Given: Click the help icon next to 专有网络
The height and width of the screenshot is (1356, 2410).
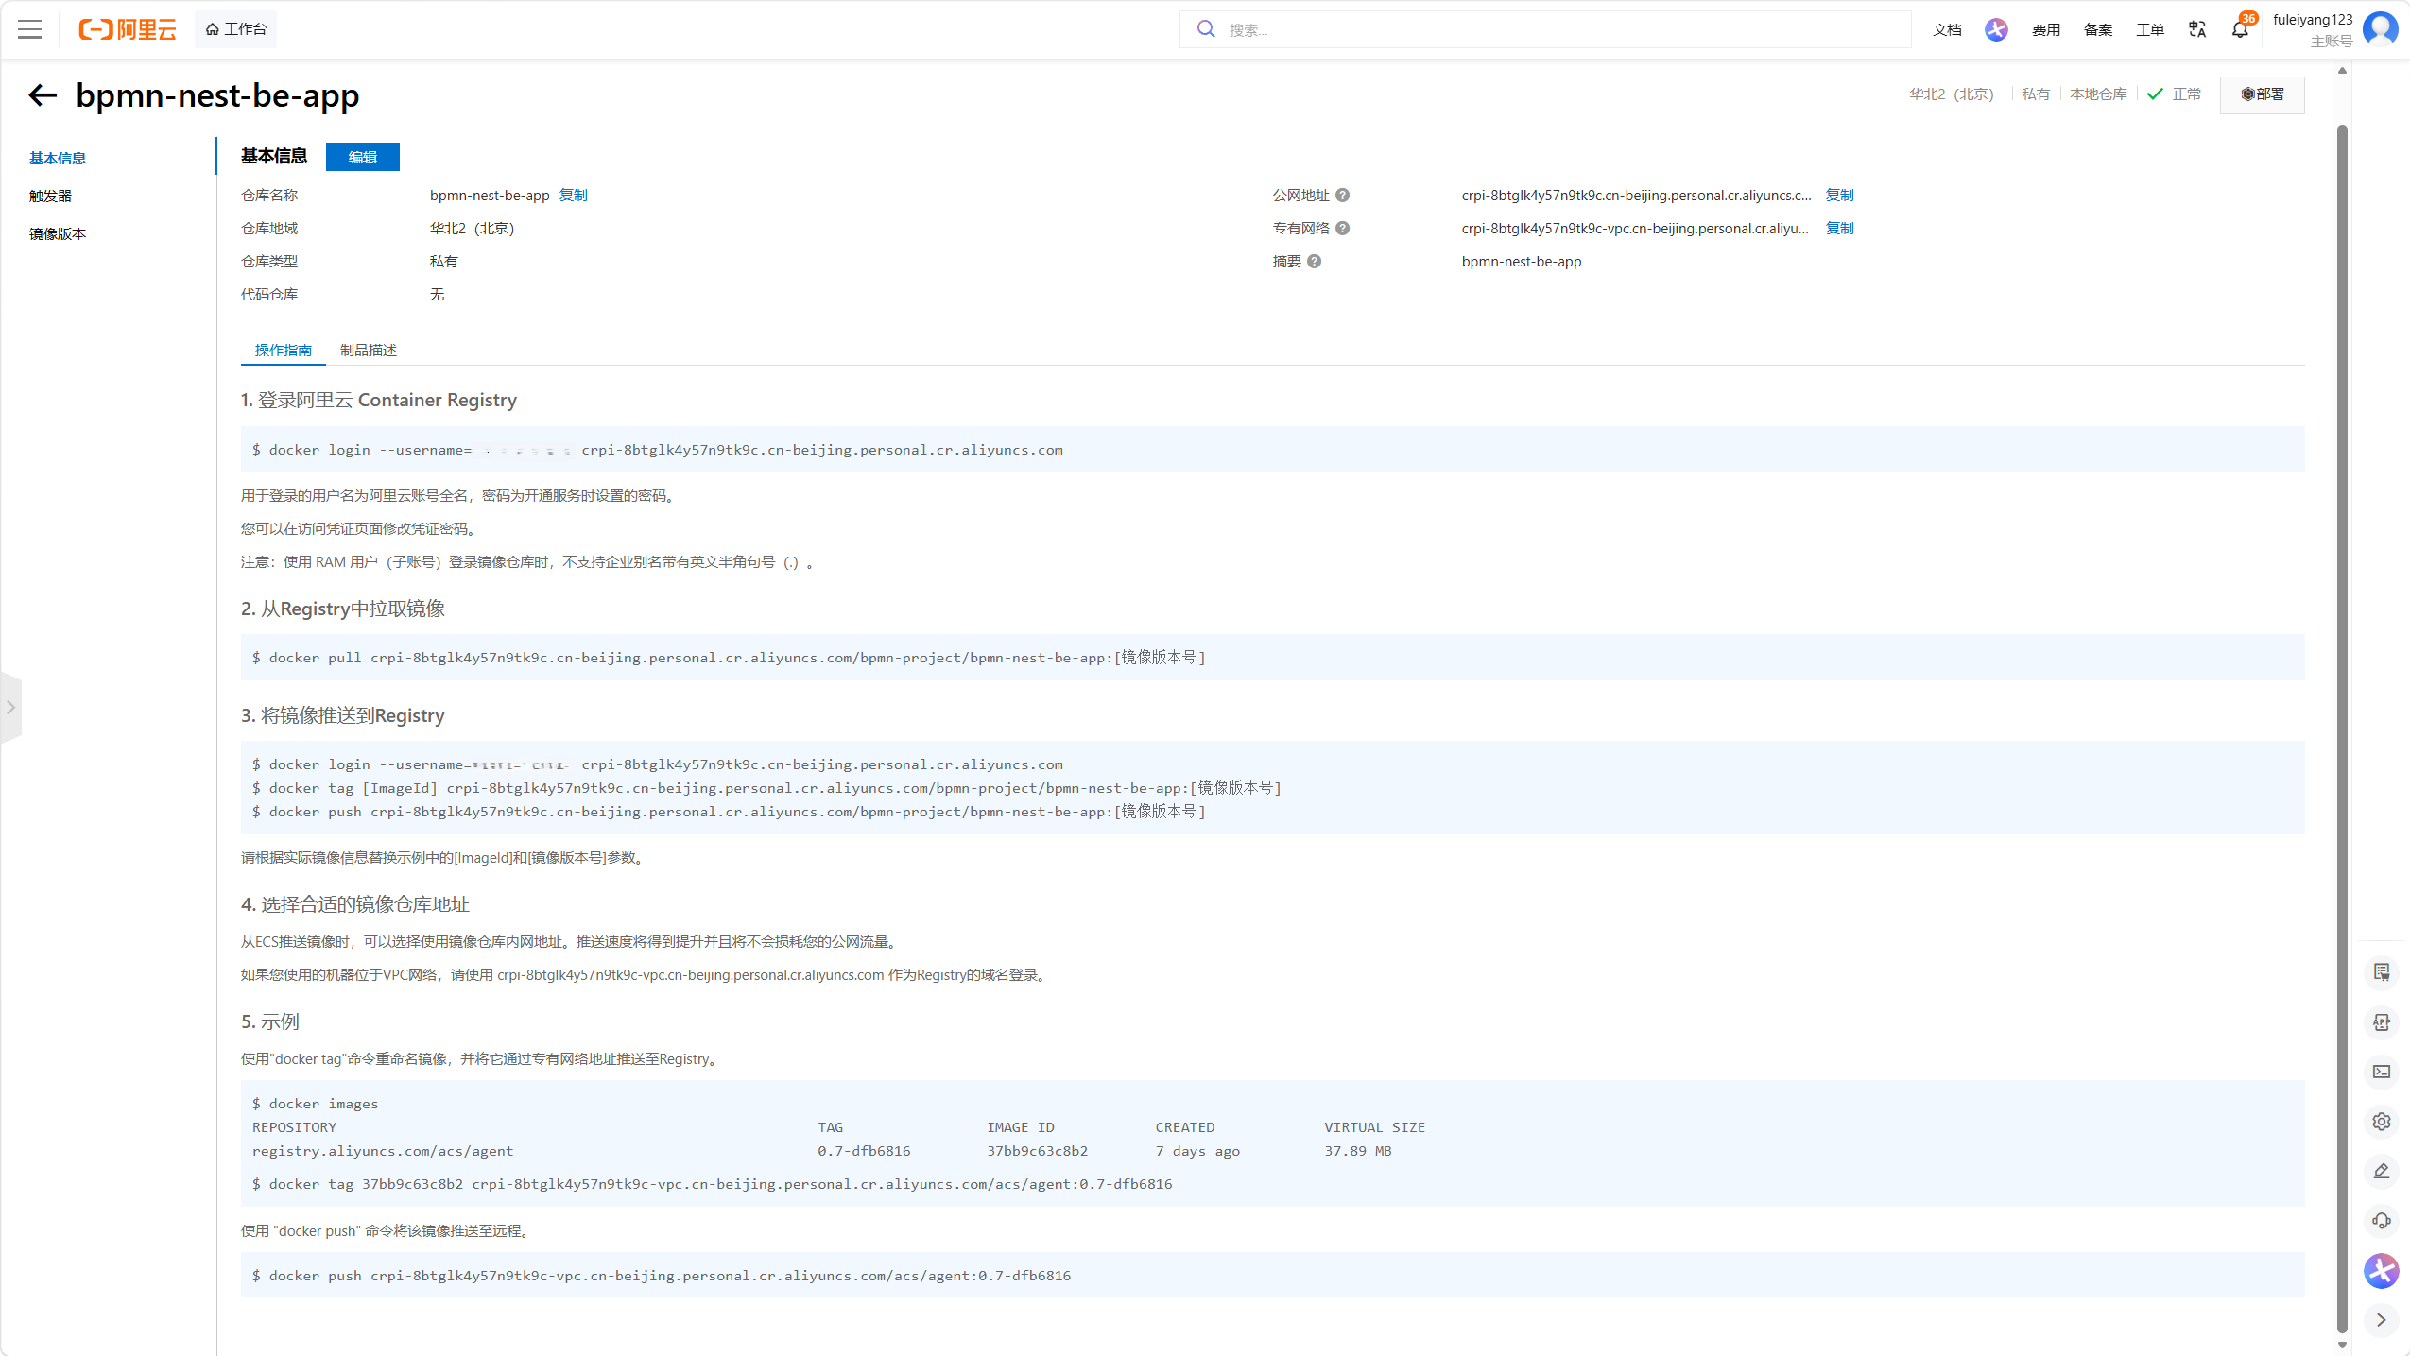Looking at the screenshot, I should 1343,229.
